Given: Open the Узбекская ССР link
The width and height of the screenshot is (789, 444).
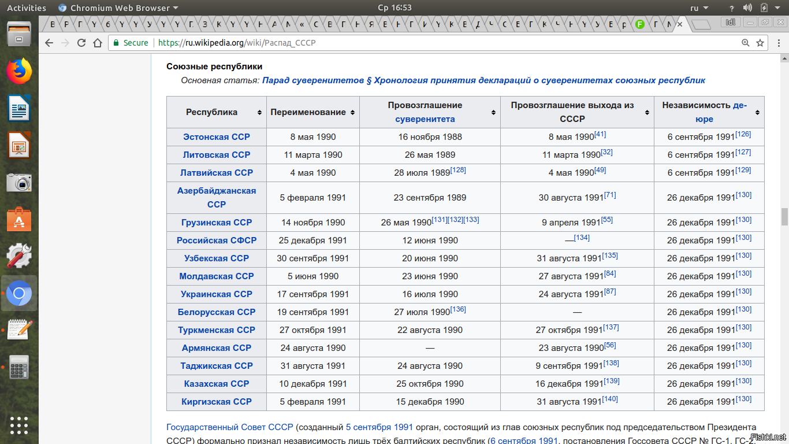Looking at the screenshot, I should [x=217, y=258].
